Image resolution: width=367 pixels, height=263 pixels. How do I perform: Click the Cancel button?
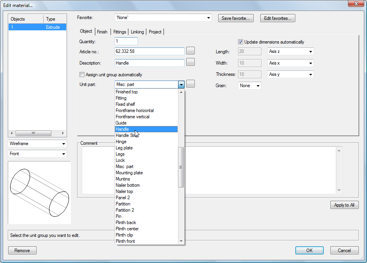click(x=344, y=251)
